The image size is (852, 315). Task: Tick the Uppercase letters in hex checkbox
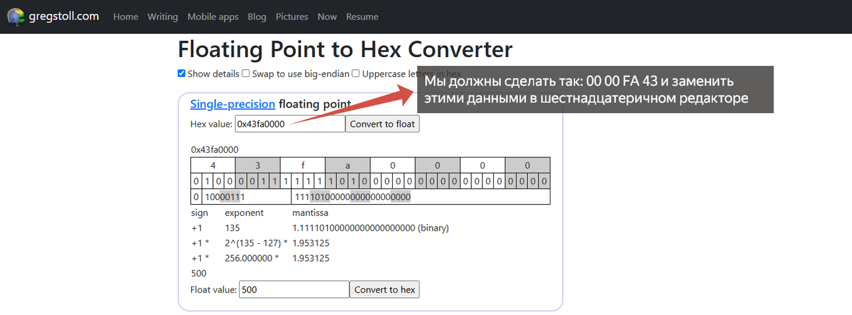pyautogui.click(x=356, y=74)
